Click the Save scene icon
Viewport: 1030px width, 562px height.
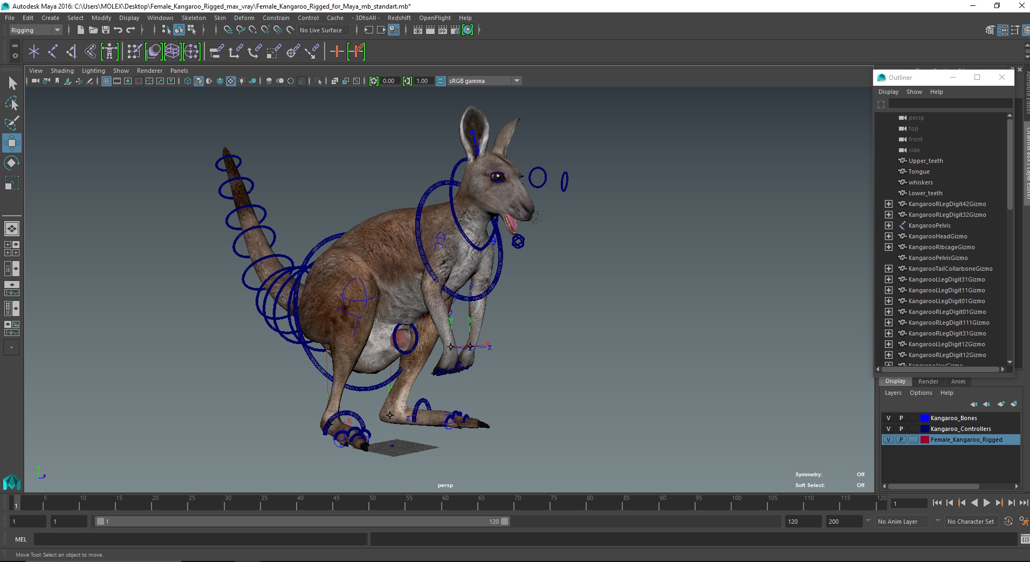[x=106, y=30]
